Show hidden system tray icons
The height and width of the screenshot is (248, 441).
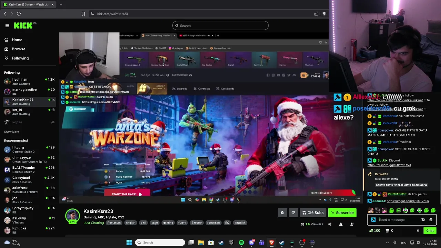387,242
